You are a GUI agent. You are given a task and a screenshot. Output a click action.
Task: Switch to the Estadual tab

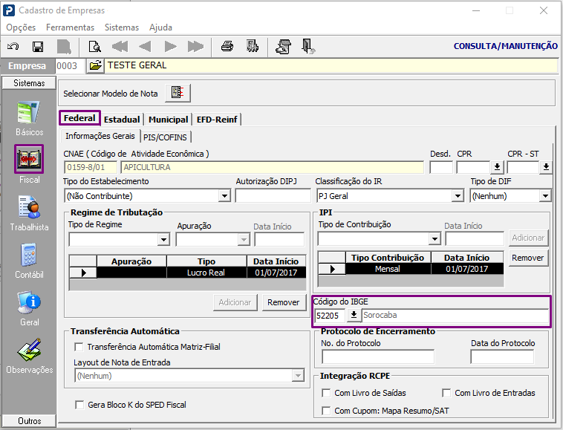[x=122, y=120]
